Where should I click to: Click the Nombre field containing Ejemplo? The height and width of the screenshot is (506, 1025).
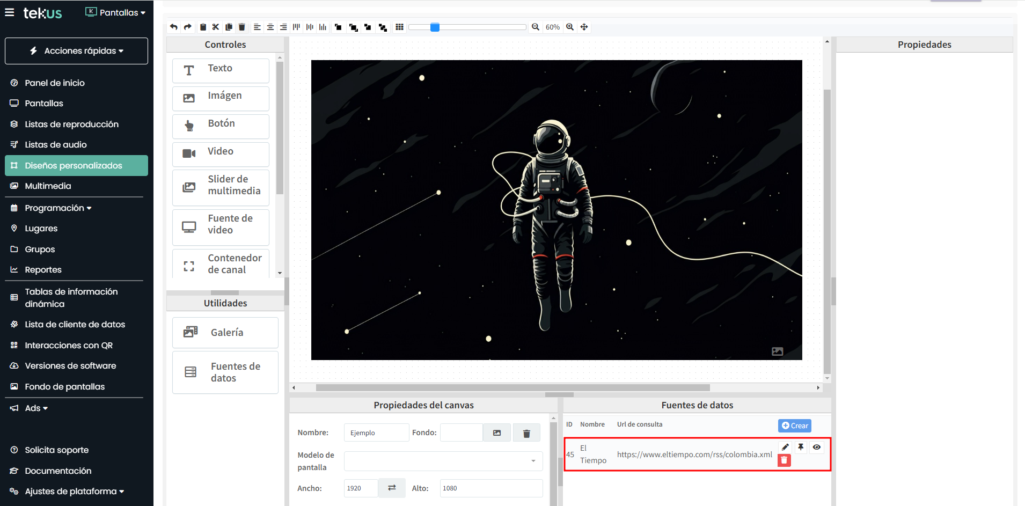(376, 433)
